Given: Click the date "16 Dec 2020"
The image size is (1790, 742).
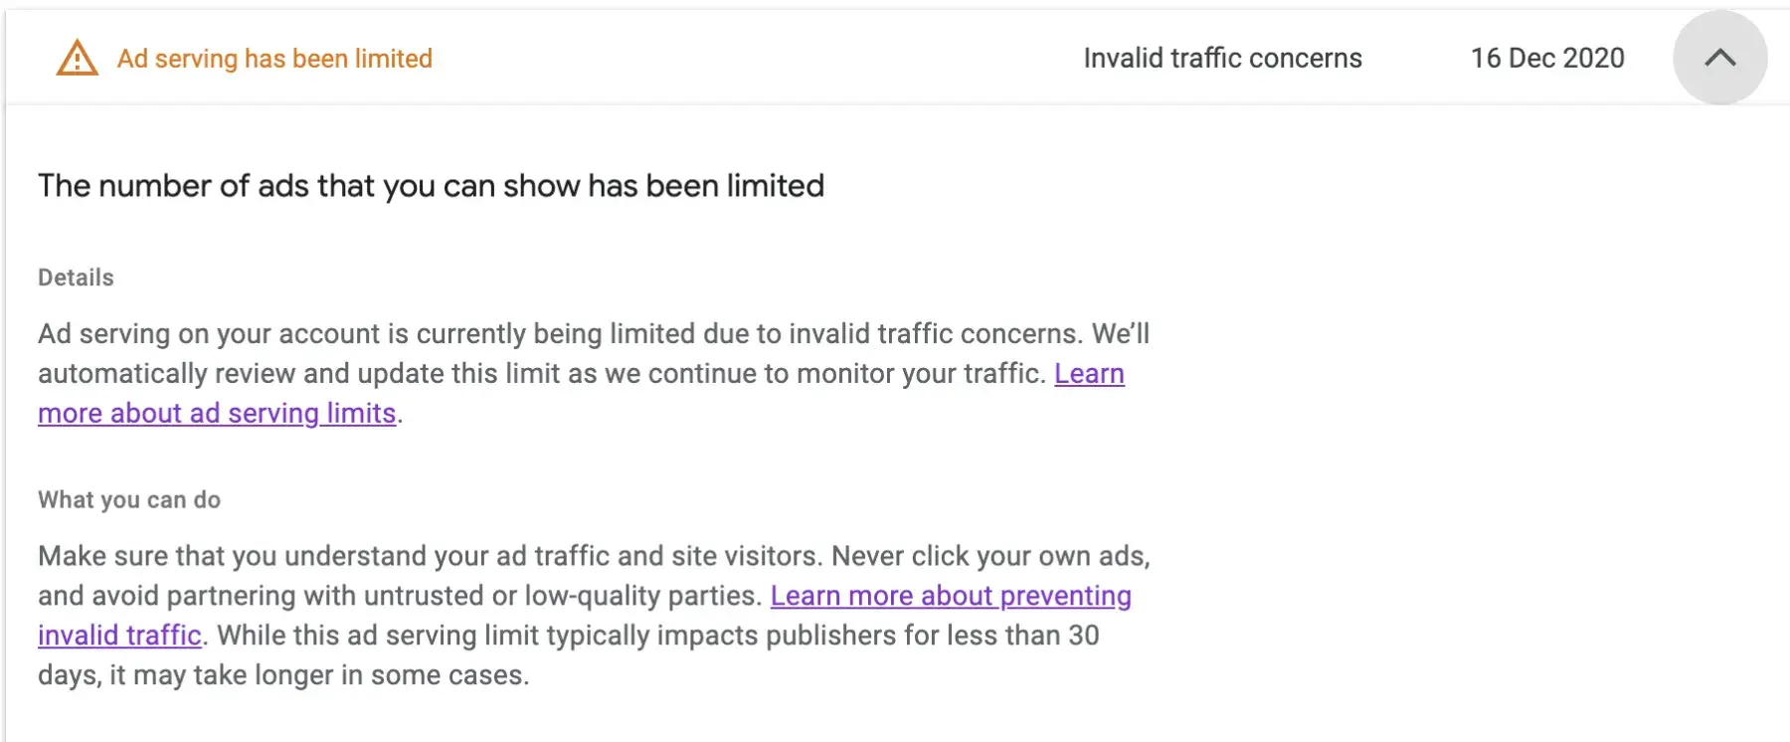Looking at the screenshot, I should (x=1547, y=59).
